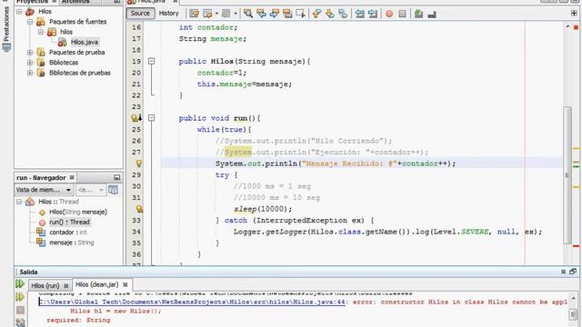Expand Paquetes de prueba node
The height and width of the screenshot is (327, 582).
[30, 53]
